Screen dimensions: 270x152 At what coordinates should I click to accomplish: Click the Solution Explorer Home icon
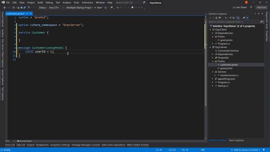[x=216, y=18]
